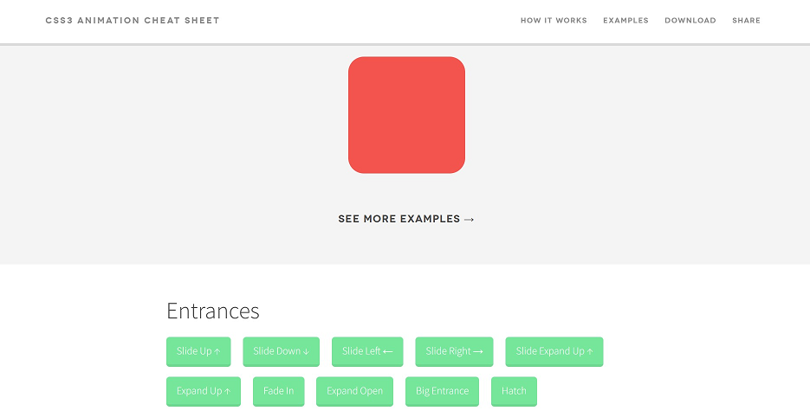
Task: Choose the Slide Right animation button
Action: pos(454,351)
